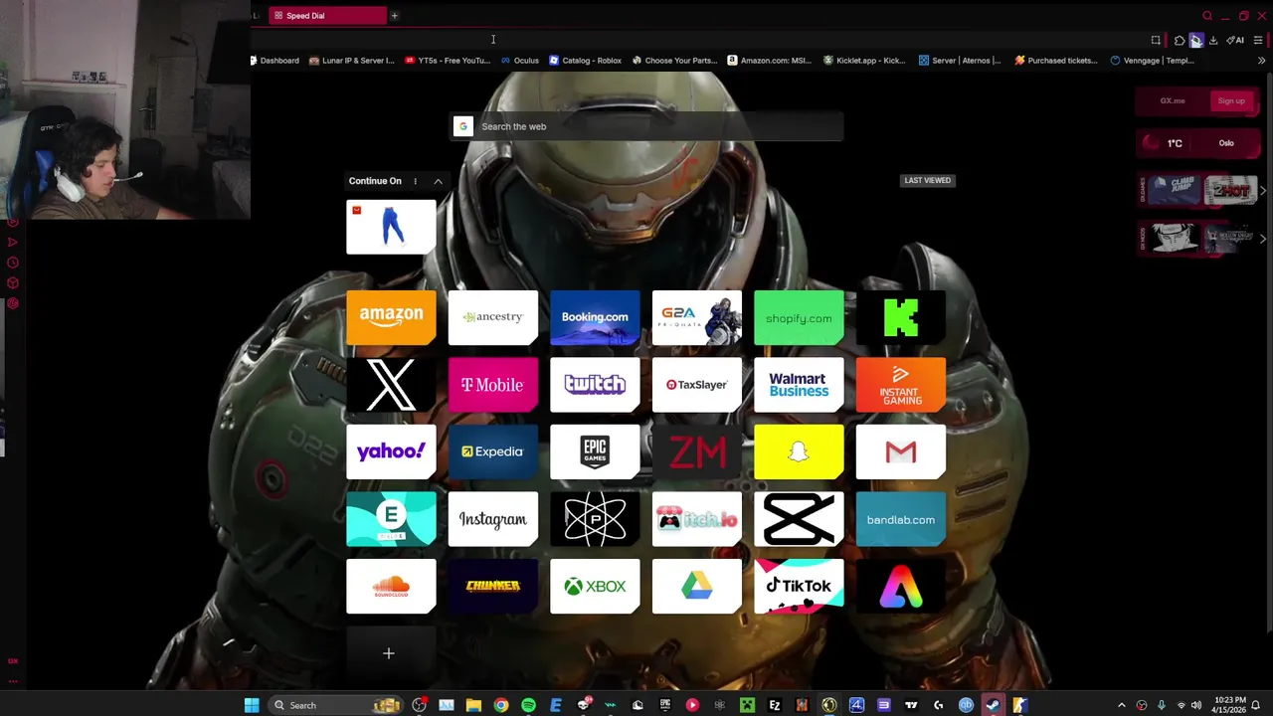
Task: Open the Epic Games speed dial tile
Action: (x=595, y=451)
